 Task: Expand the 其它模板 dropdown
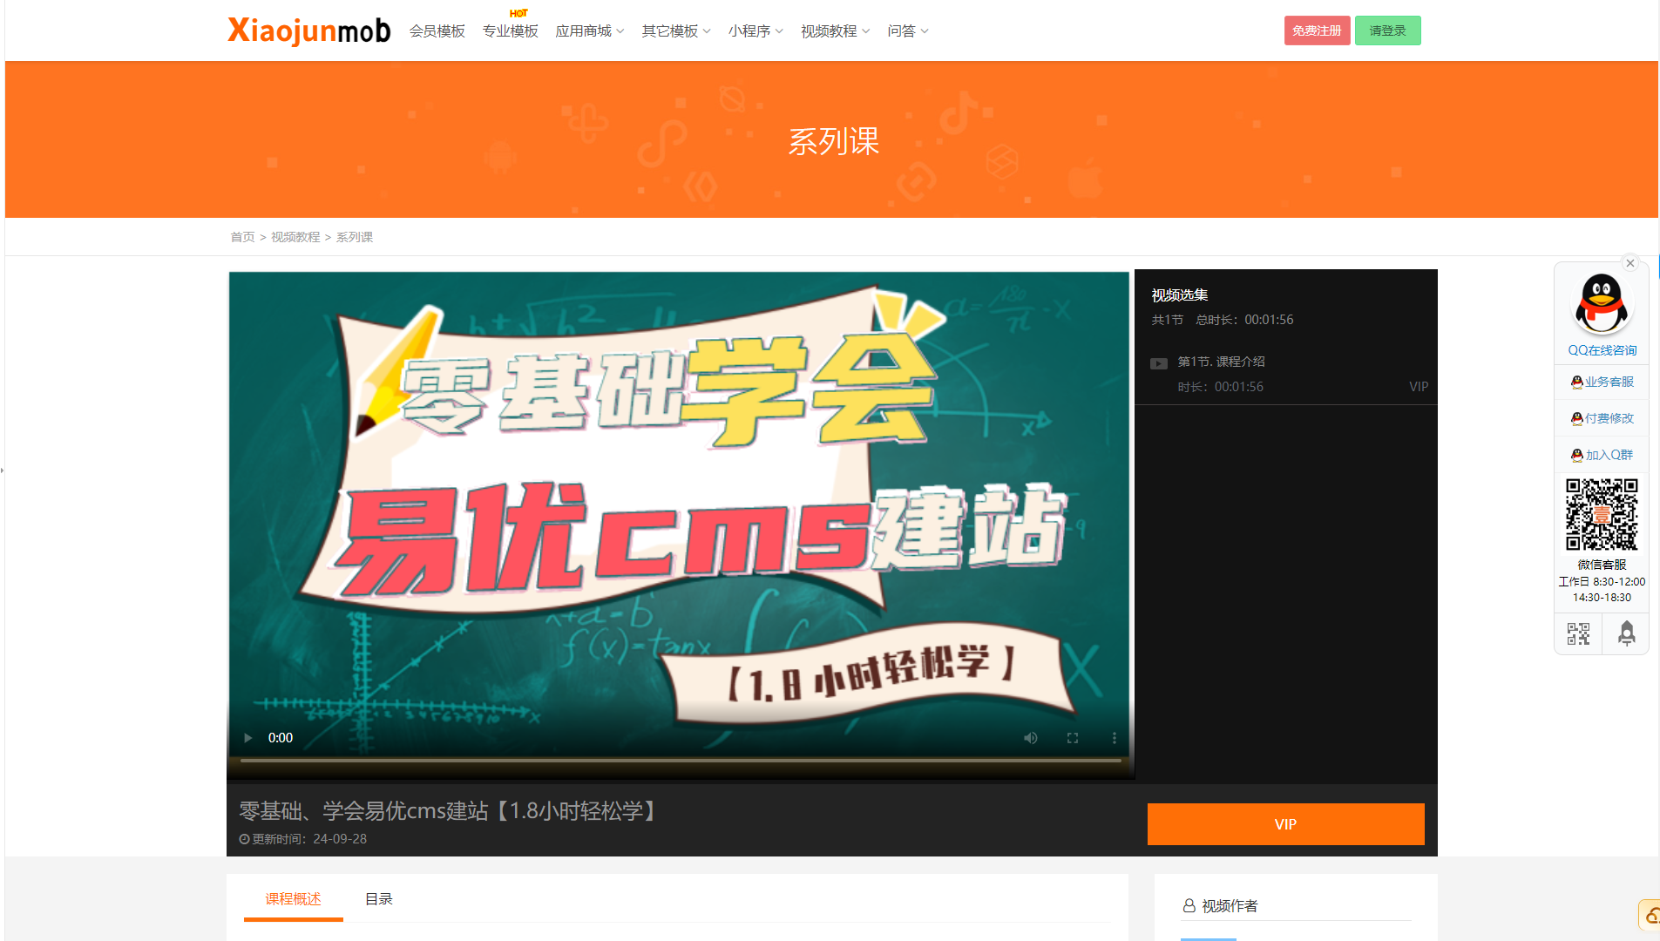tap(676, 31)
